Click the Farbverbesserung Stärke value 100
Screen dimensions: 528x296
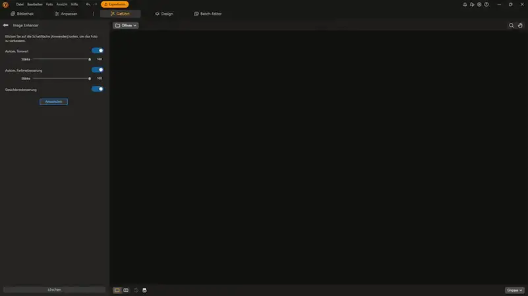point(100,78)
